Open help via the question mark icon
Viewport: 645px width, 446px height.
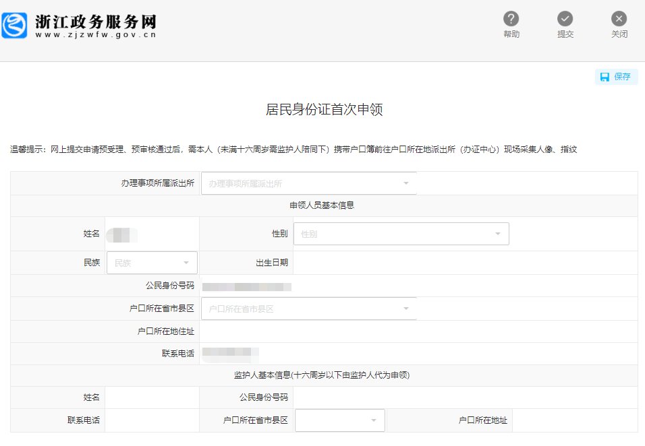point(511,19)
